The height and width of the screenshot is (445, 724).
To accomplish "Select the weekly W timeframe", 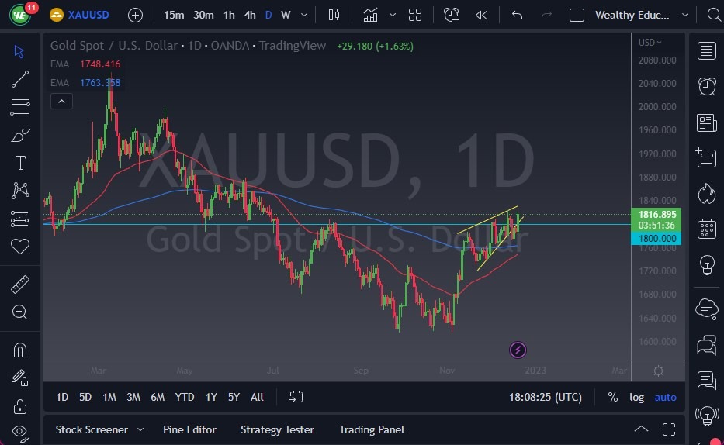I will 286,16.
